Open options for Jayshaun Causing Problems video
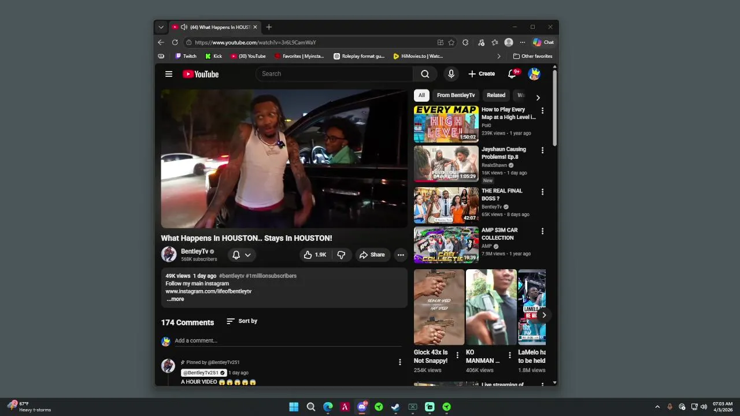740x416 pixels. (542, 150)
